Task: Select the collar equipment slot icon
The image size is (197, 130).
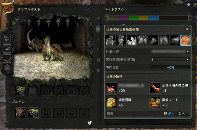Action: 7,59
